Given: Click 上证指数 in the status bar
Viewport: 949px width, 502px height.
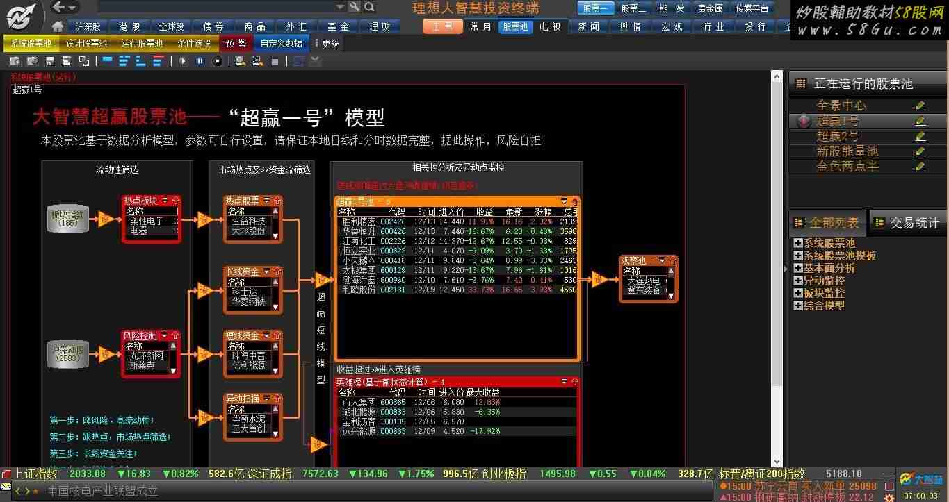Looking at the screenshot, I should (35, 474).
